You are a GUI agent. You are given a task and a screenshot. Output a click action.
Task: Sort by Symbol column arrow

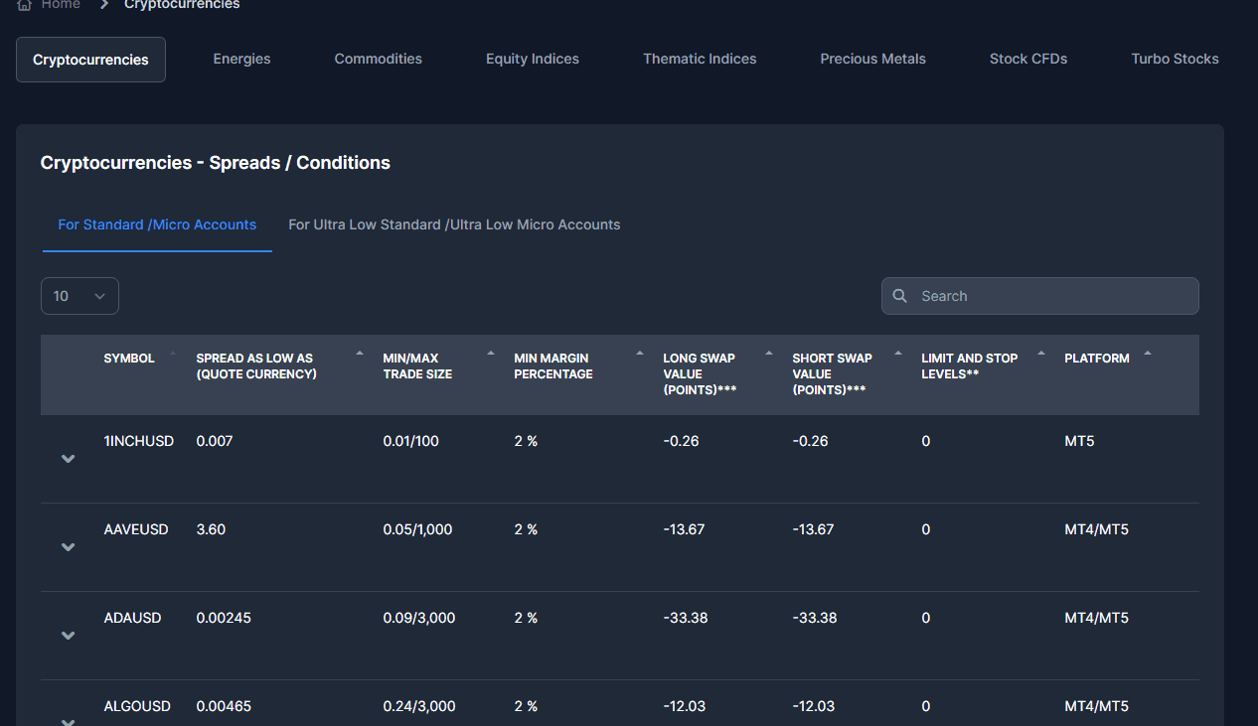173,354
